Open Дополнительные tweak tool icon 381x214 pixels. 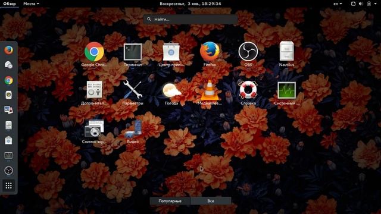[94, 90]
